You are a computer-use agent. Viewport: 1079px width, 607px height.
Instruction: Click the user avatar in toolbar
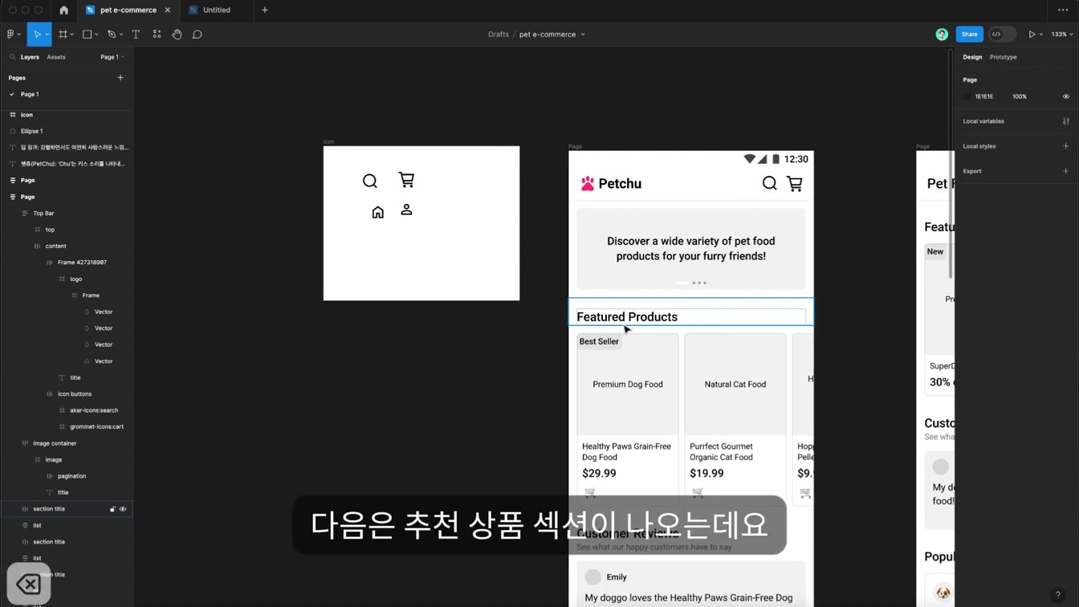pos(942,35)
